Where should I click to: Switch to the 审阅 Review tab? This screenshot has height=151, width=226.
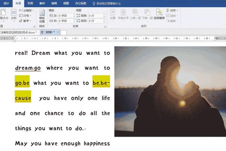point(54,3)
